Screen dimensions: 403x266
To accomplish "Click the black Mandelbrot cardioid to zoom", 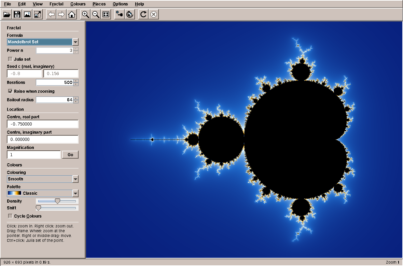I will click(295, 140).
